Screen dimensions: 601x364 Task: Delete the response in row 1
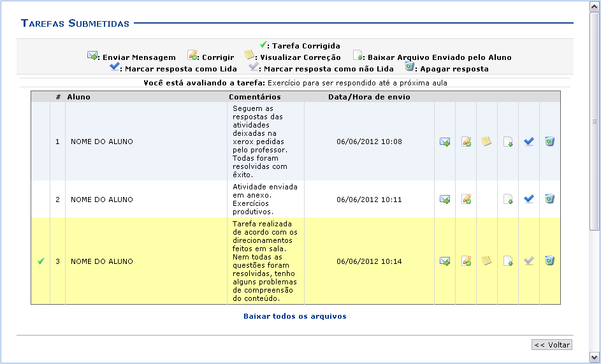(x=549, y=142)
